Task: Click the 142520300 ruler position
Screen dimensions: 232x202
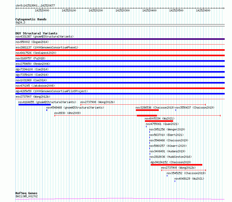Action: [x=123, y=10]
